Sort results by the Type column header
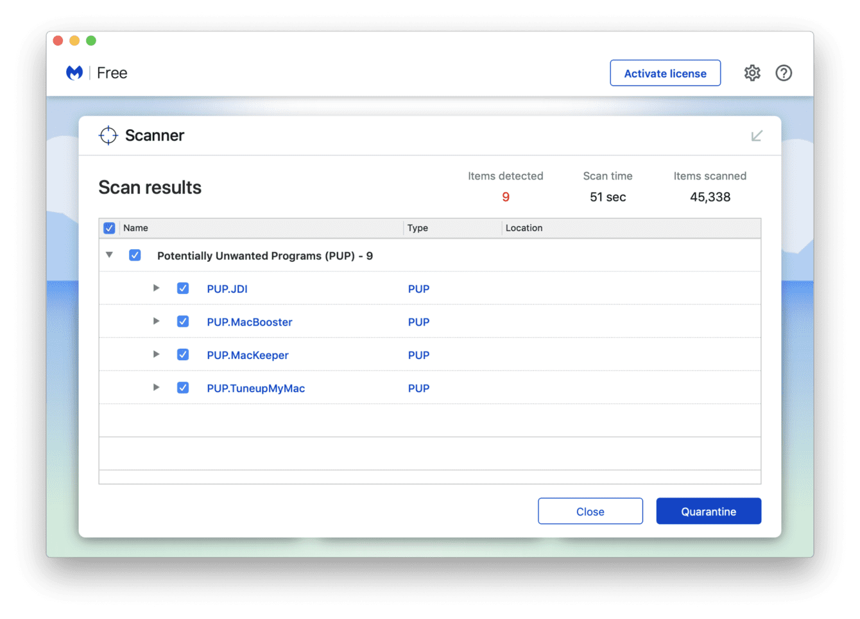The height and width of the screenshot is (619, 860). tap(418, 228)
